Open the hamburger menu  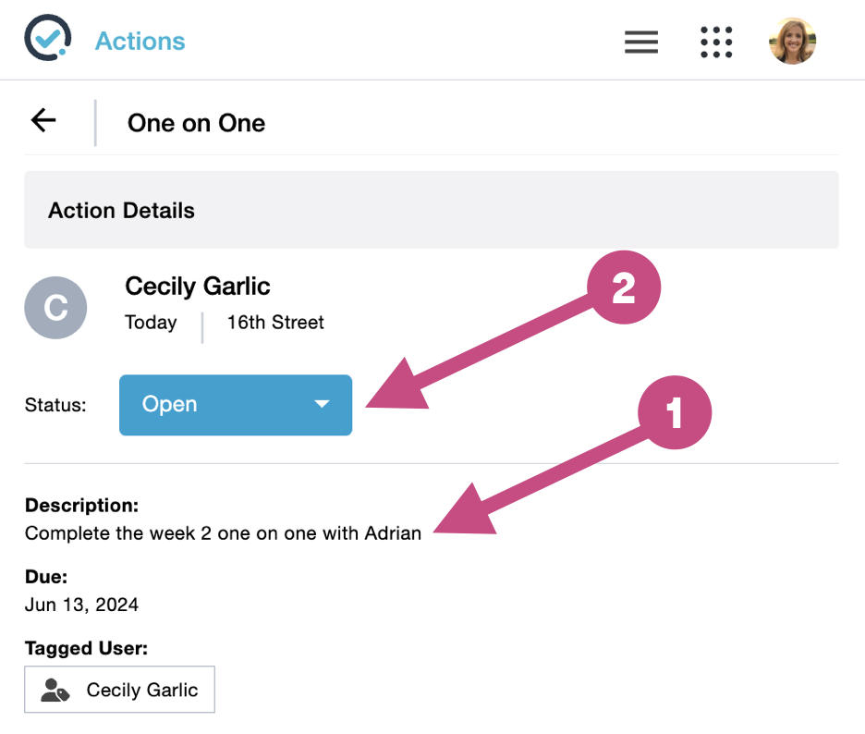(640, 42)
